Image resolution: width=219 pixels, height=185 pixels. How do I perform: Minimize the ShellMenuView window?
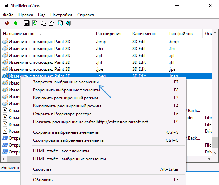[x=177, y=5]
